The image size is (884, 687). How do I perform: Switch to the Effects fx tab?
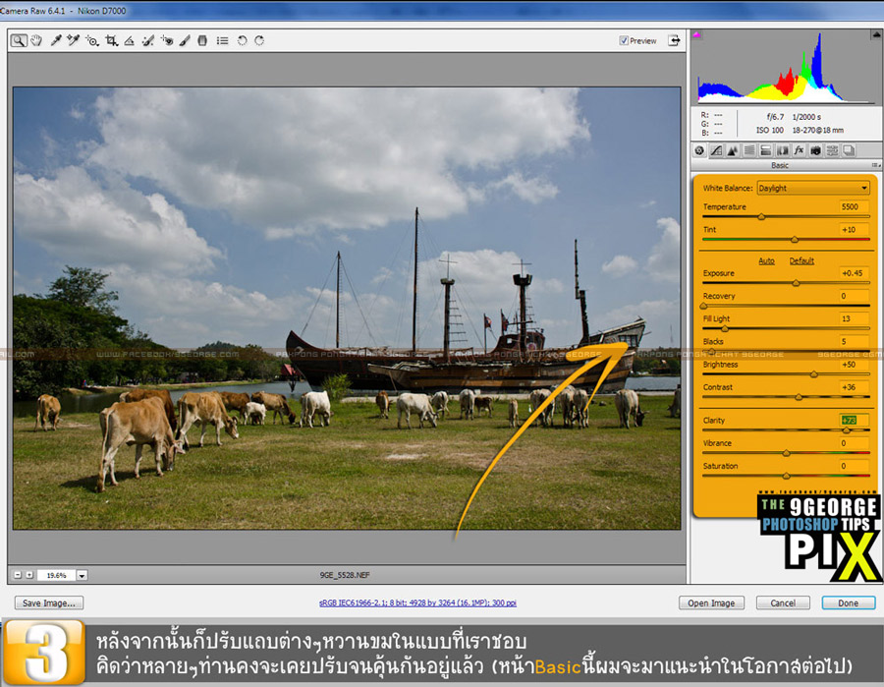click(799, 150)
